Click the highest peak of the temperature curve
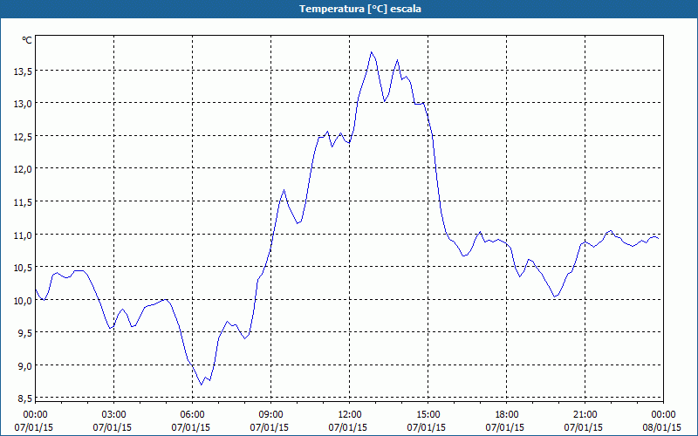Screen dimensions: 698x436 click(x=372, y=52)
